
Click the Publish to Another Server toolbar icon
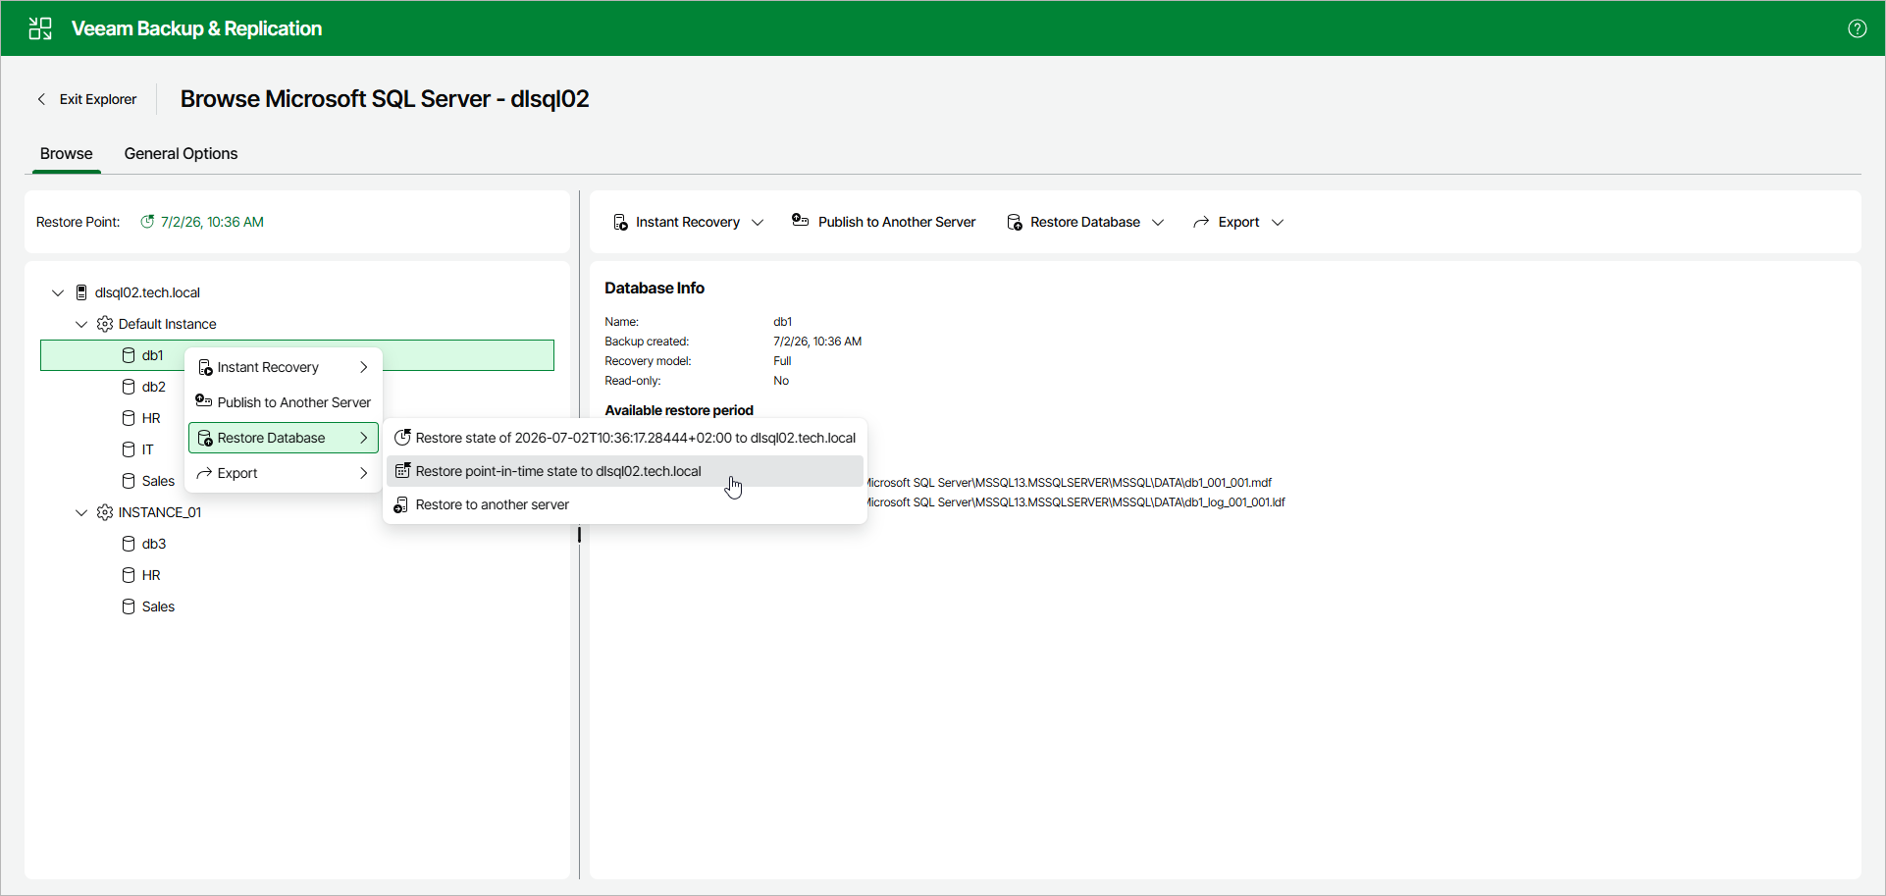pos(800,221)
